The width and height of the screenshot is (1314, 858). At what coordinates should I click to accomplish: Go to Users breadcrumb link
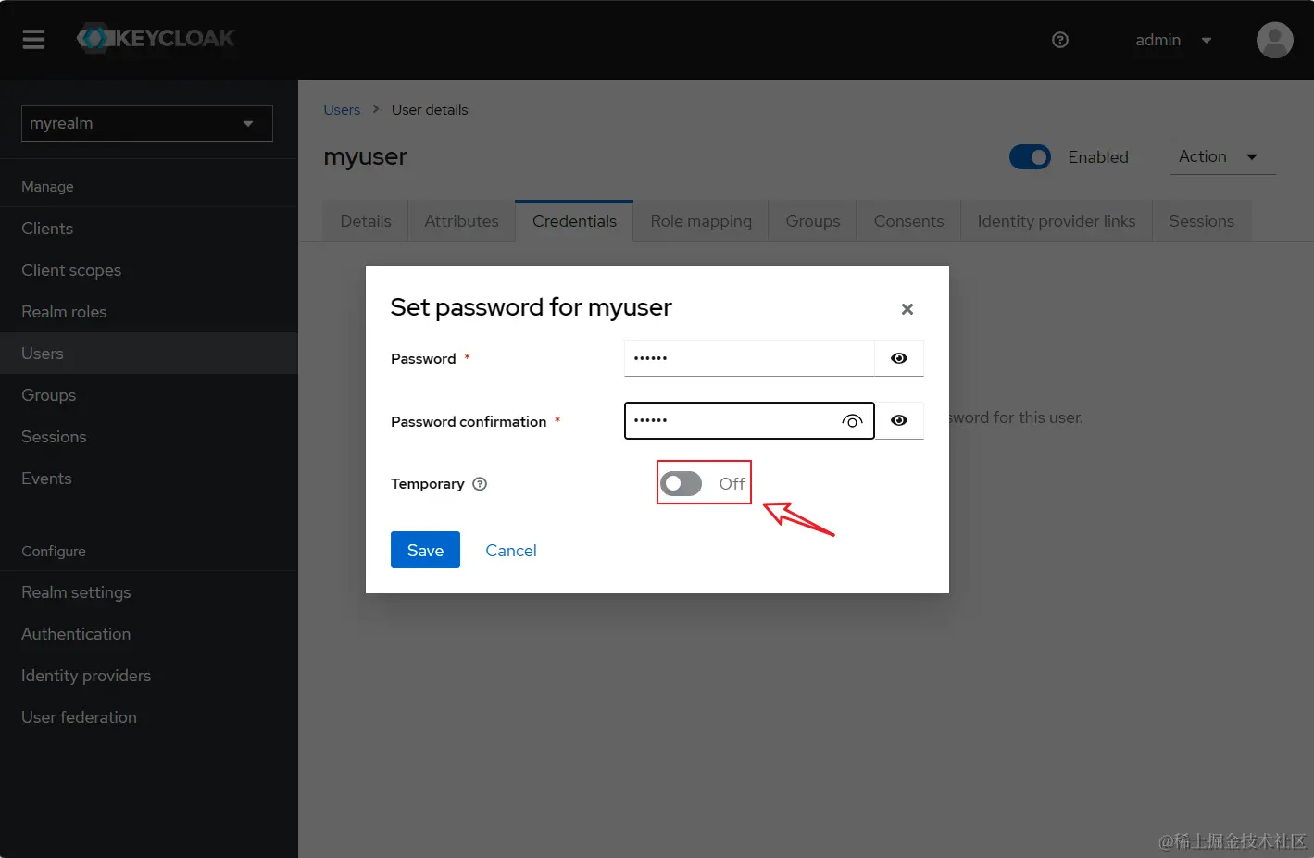tap(341, 110)
